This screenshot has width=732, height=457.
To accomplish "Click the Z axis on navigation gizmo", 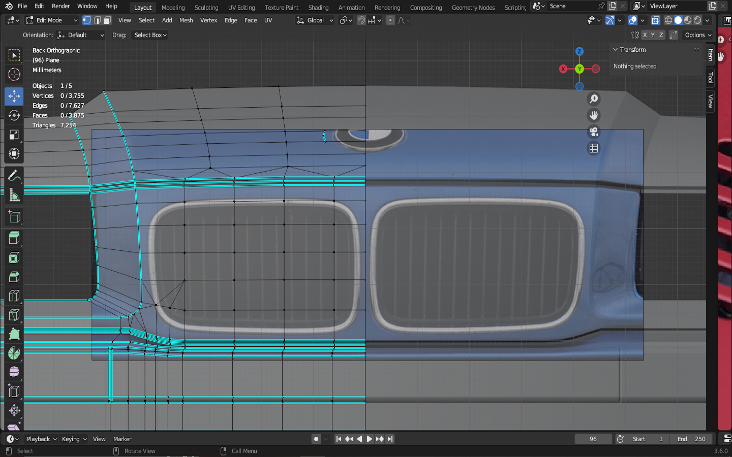I will [579, 51].
